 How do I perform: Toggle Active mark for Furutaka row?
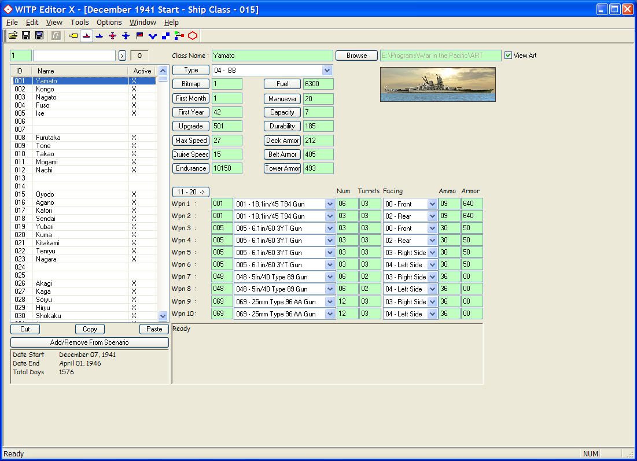(x=134, y=138)
